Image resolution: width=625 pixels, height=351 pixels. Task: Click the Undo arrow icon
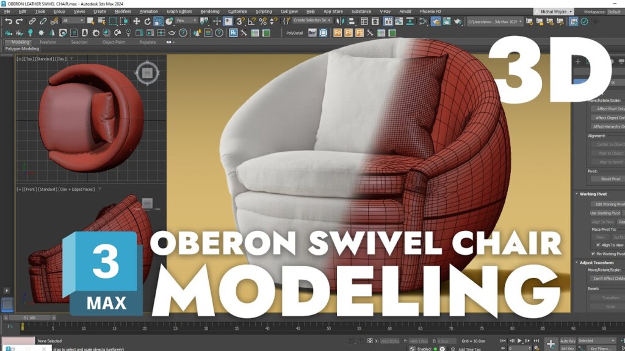point(9,21)
